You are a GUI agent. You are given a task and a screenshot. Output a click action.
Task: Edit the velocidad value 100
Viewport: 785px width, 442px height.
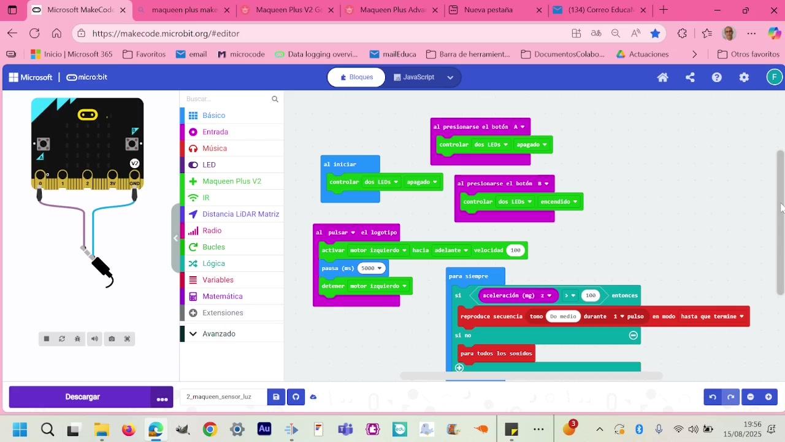(515, 250)
